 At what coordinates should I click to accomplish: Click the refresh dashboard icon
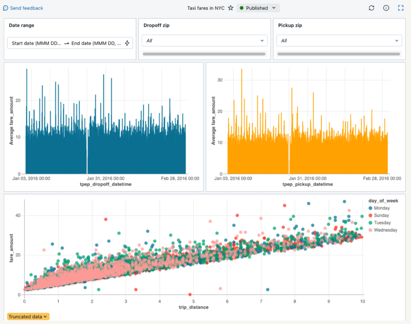(371, 8)
